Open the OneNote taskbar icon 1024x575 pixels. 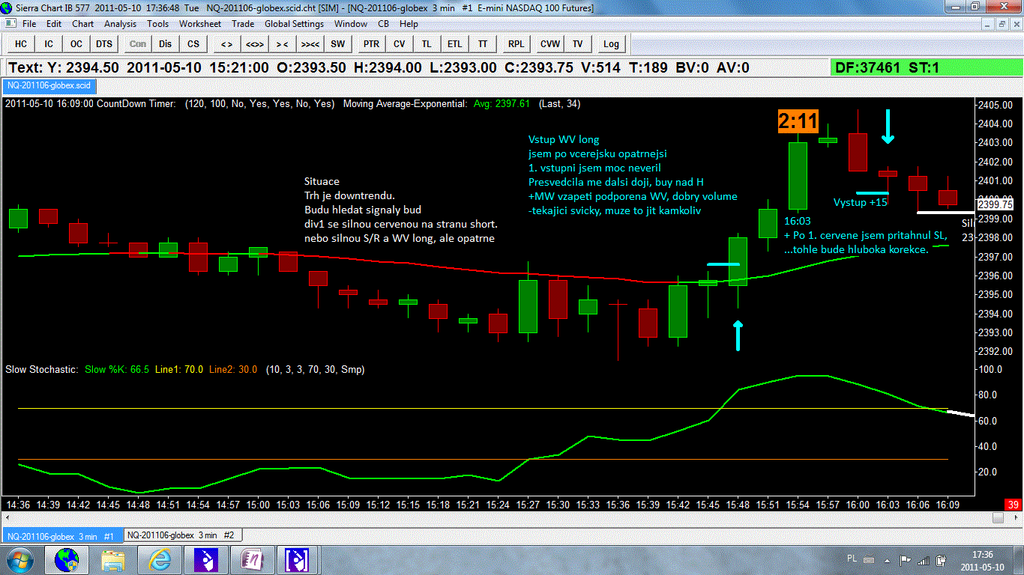pyautogui.click(x=253, y=560)
